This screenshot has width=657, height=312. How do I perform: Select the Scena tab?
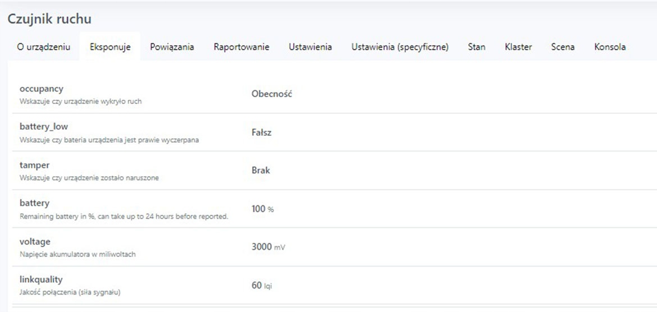tap(563, 47)
